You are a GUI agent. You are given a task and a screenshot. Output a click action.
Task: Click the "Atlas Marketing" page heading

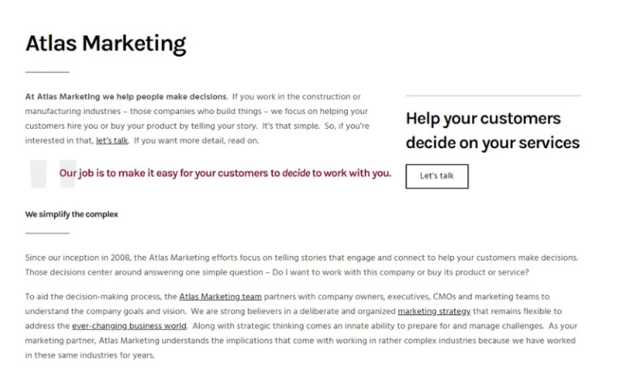[x=106, y=43]
